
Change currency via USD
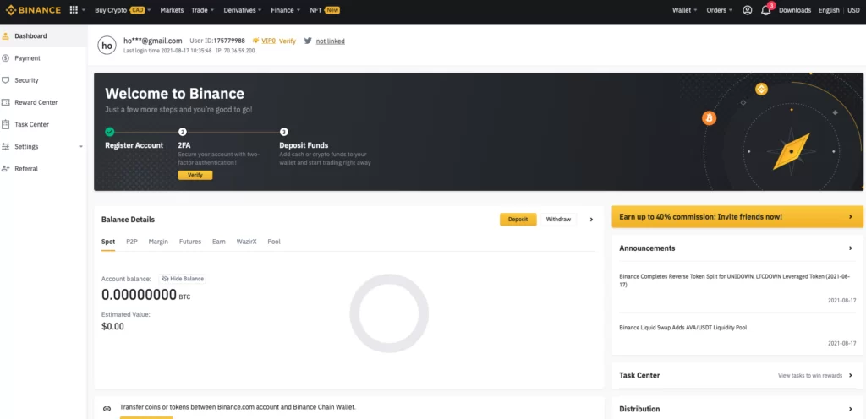pyautogui.click(x=853, y=10)
